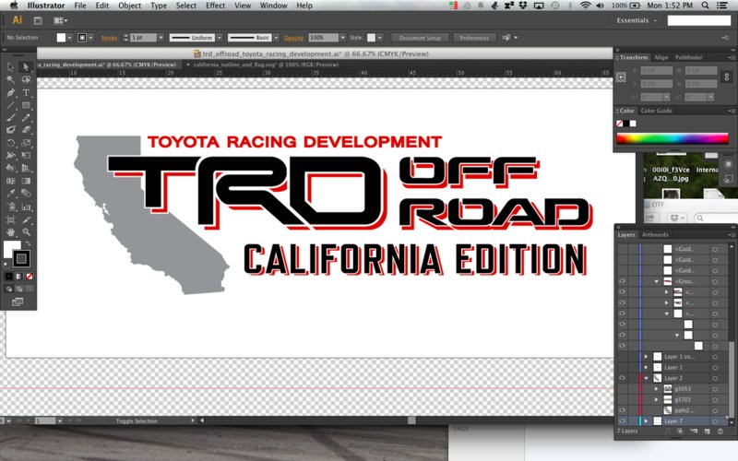Select the Line Segment tool

point(11,105)
